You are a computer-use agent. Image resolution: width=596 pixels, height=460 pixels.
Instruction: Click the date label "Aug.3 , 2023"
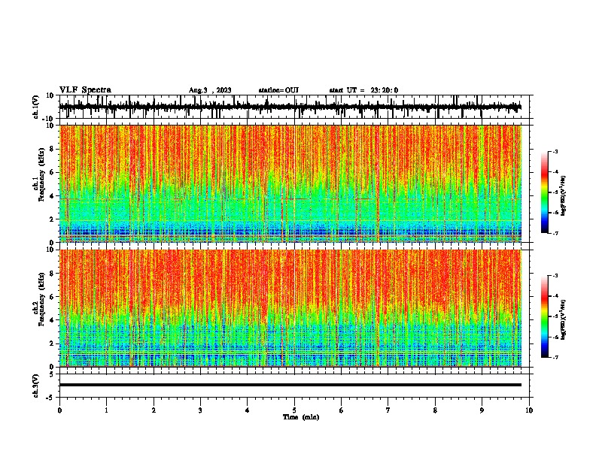[210, 90]
